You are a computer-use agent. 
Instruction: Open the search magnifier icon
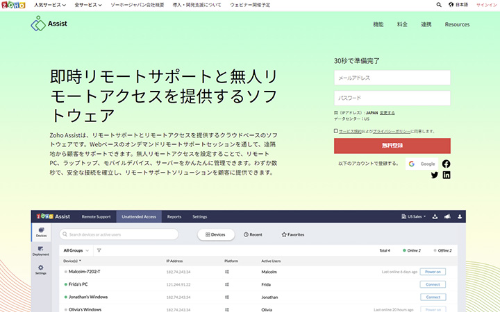click(x=439, y=5)
